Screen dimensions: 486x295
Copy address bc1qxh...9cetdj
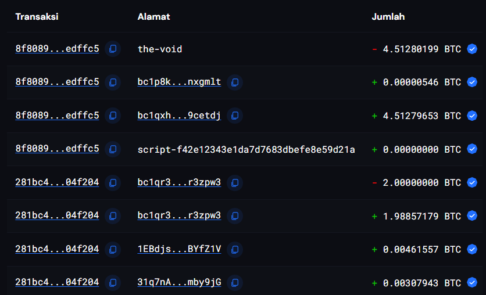234,116
